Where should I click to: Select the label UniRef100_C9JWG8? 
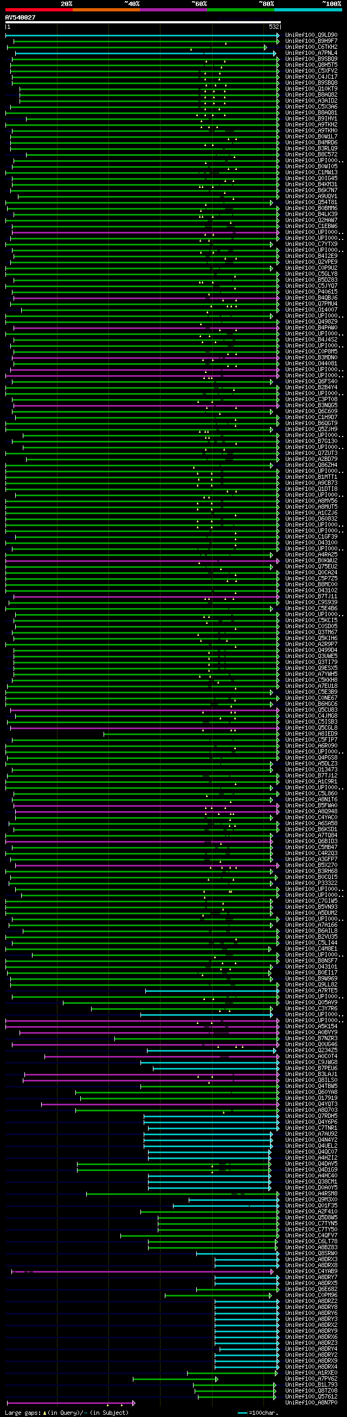pyautogui.click(x=311, y=1062)
